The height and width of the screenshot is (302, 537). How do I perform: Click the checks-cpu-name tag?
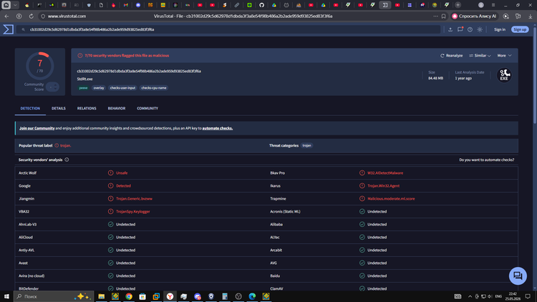[x=154, y=88]
